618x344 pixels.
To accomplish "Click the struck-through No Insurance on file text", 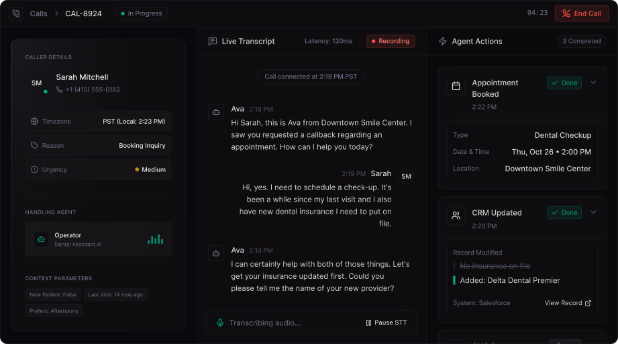I will 495,266.
